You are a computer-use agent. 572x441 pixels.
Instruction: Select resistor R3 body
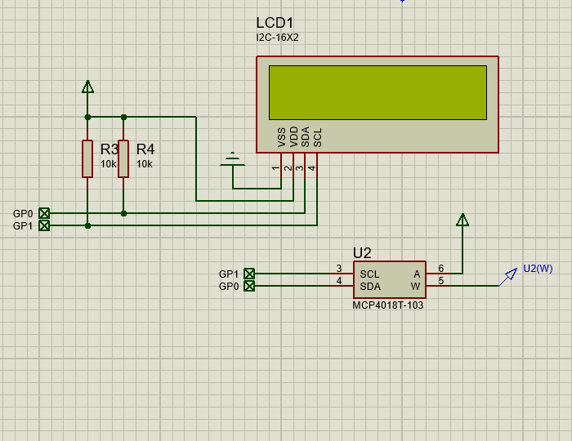pos(87,158)
